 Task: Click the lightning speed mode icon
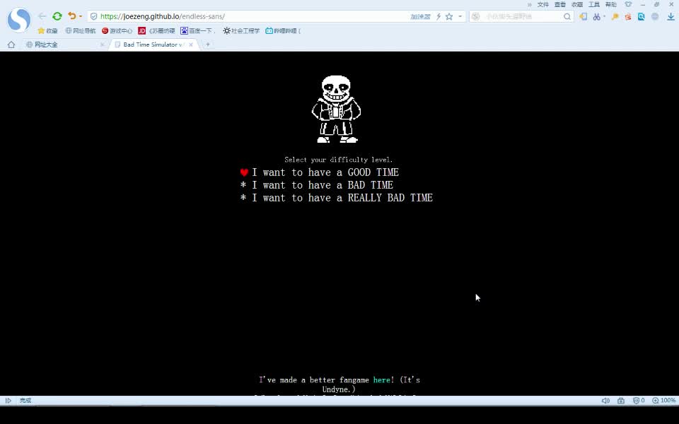(x=439, y=16)
